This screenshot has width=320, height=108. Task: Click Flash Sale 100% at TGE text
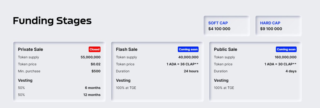coord(126,88)
